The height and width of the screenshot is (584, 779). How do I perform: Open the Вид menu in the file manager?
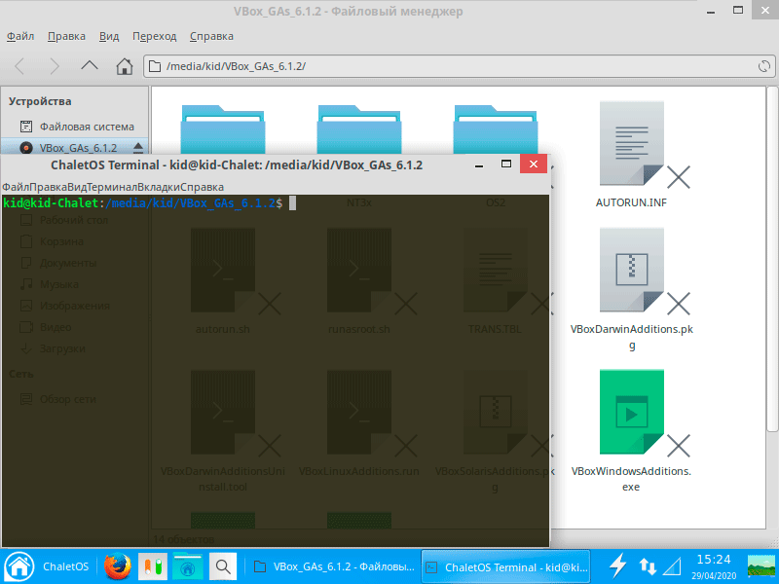[x=109, y=36]
